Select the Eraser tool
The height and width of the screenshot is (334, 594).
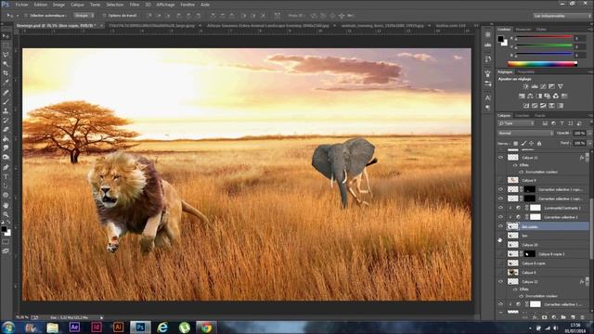pos(6,130)
